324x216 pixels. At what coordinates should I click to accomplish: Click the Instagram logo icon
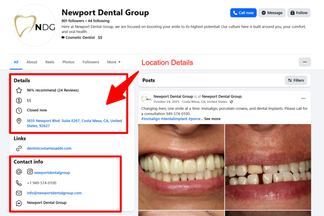pyautogui.click(x=30, y=172)
